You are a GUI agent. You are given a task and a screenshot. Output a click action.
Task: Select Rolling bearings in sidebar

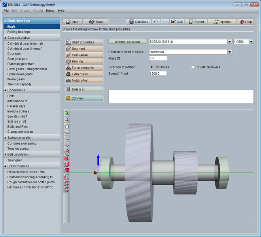[19, 32]
